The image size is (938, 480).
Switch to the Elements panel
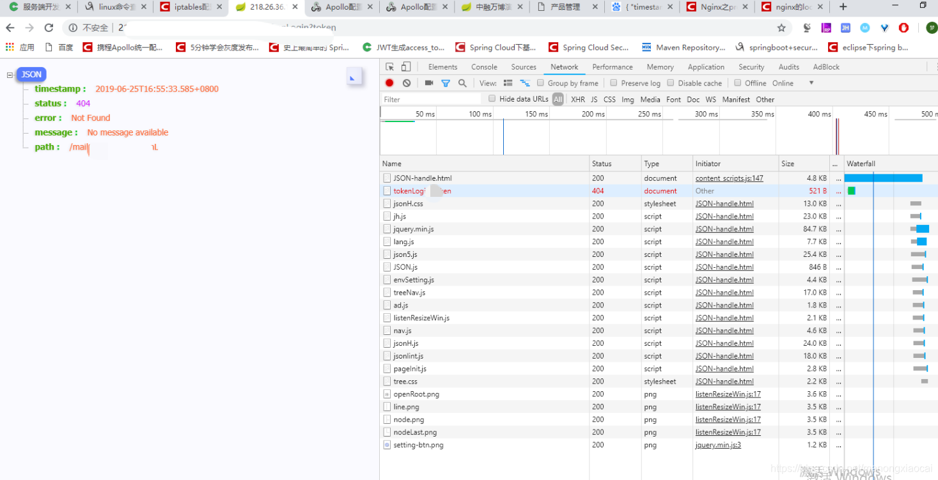pyautogui.click(x=443, y=67)
